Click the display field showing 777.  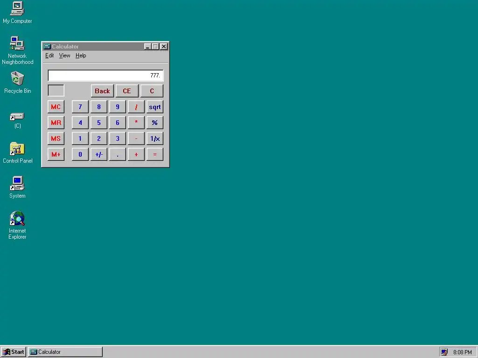tap(105, 76)
